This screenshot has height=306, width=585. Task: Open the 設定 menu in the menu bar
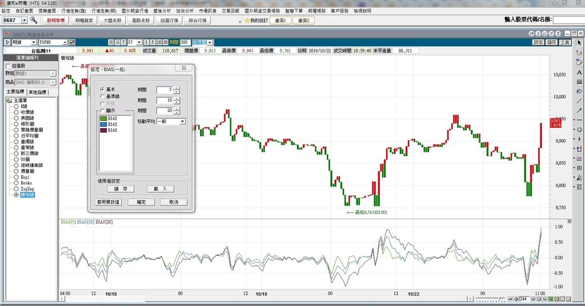(6, 11)
